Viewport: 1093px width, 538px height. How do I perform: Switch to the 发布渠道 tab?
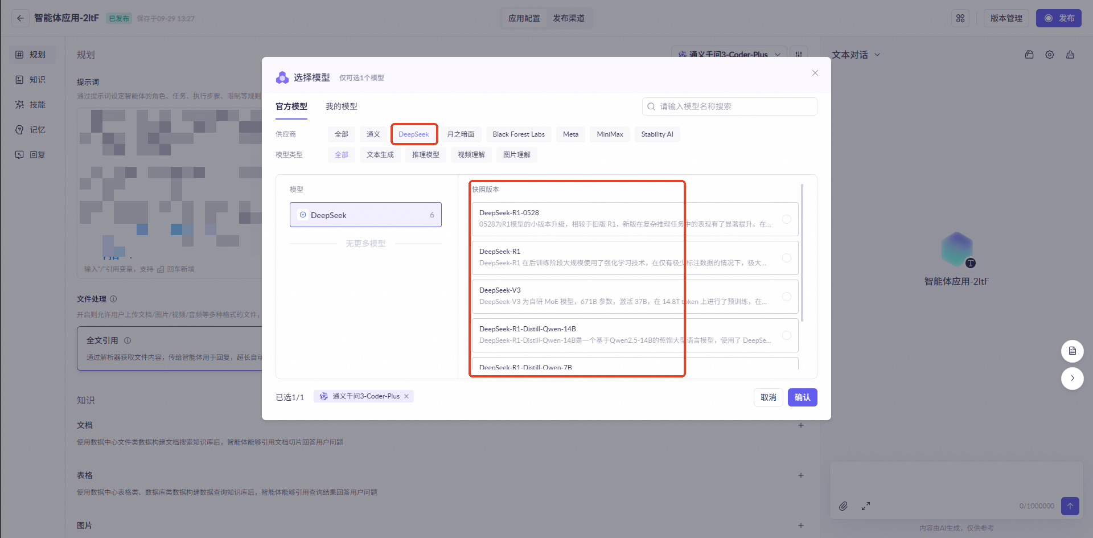point(569,18)
